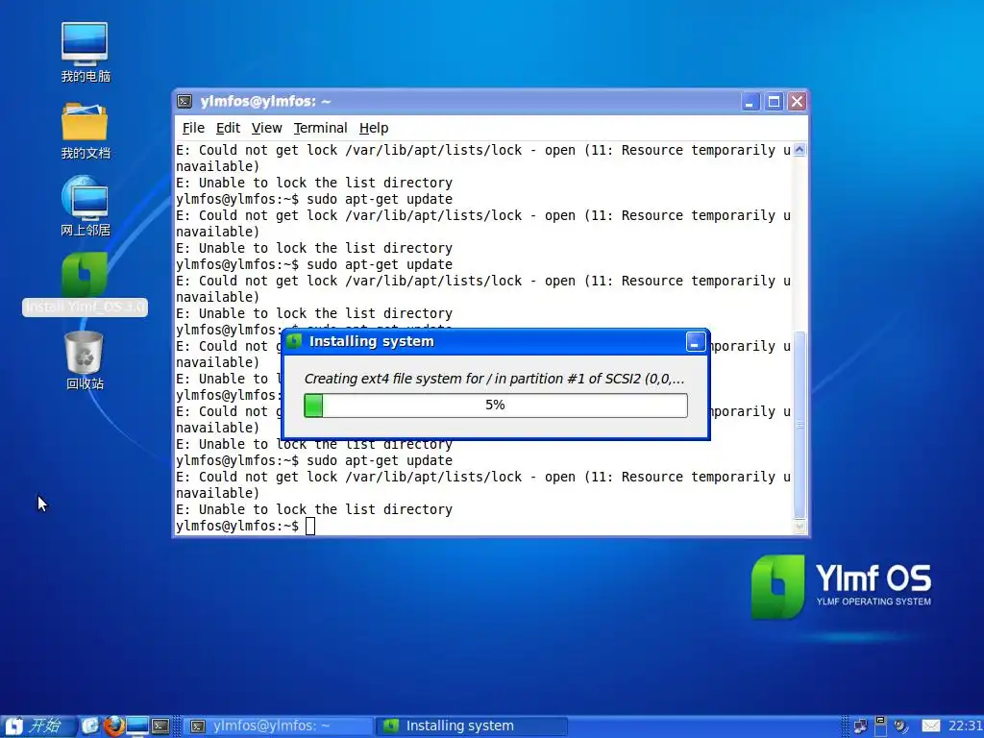Image resolution: width=984 pixels, height=738 pixels.
Task: Click the 'Creating ext4 file system' status text
Action: 495,379
